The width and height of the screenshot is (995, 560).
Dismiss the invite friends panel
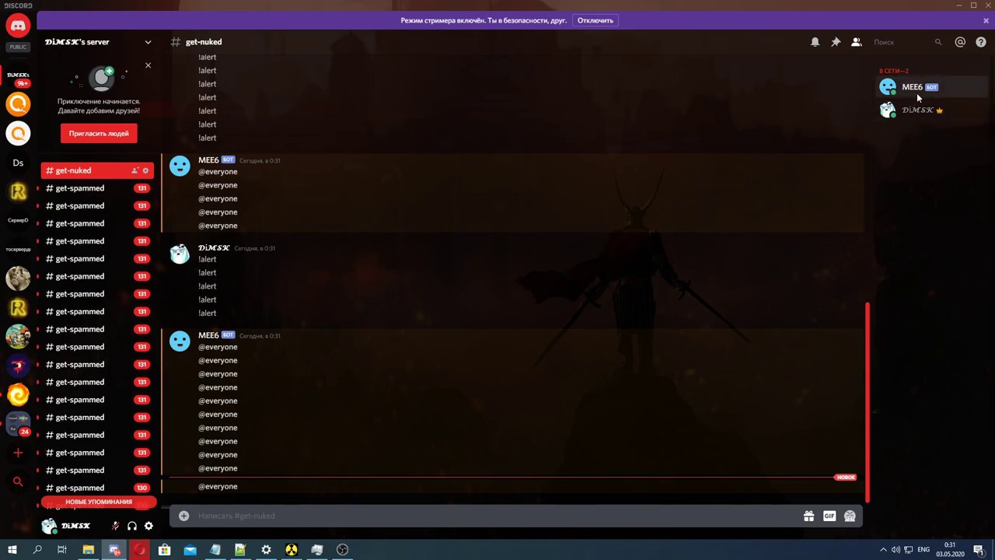pyautogui.click(x=148, y=65)
